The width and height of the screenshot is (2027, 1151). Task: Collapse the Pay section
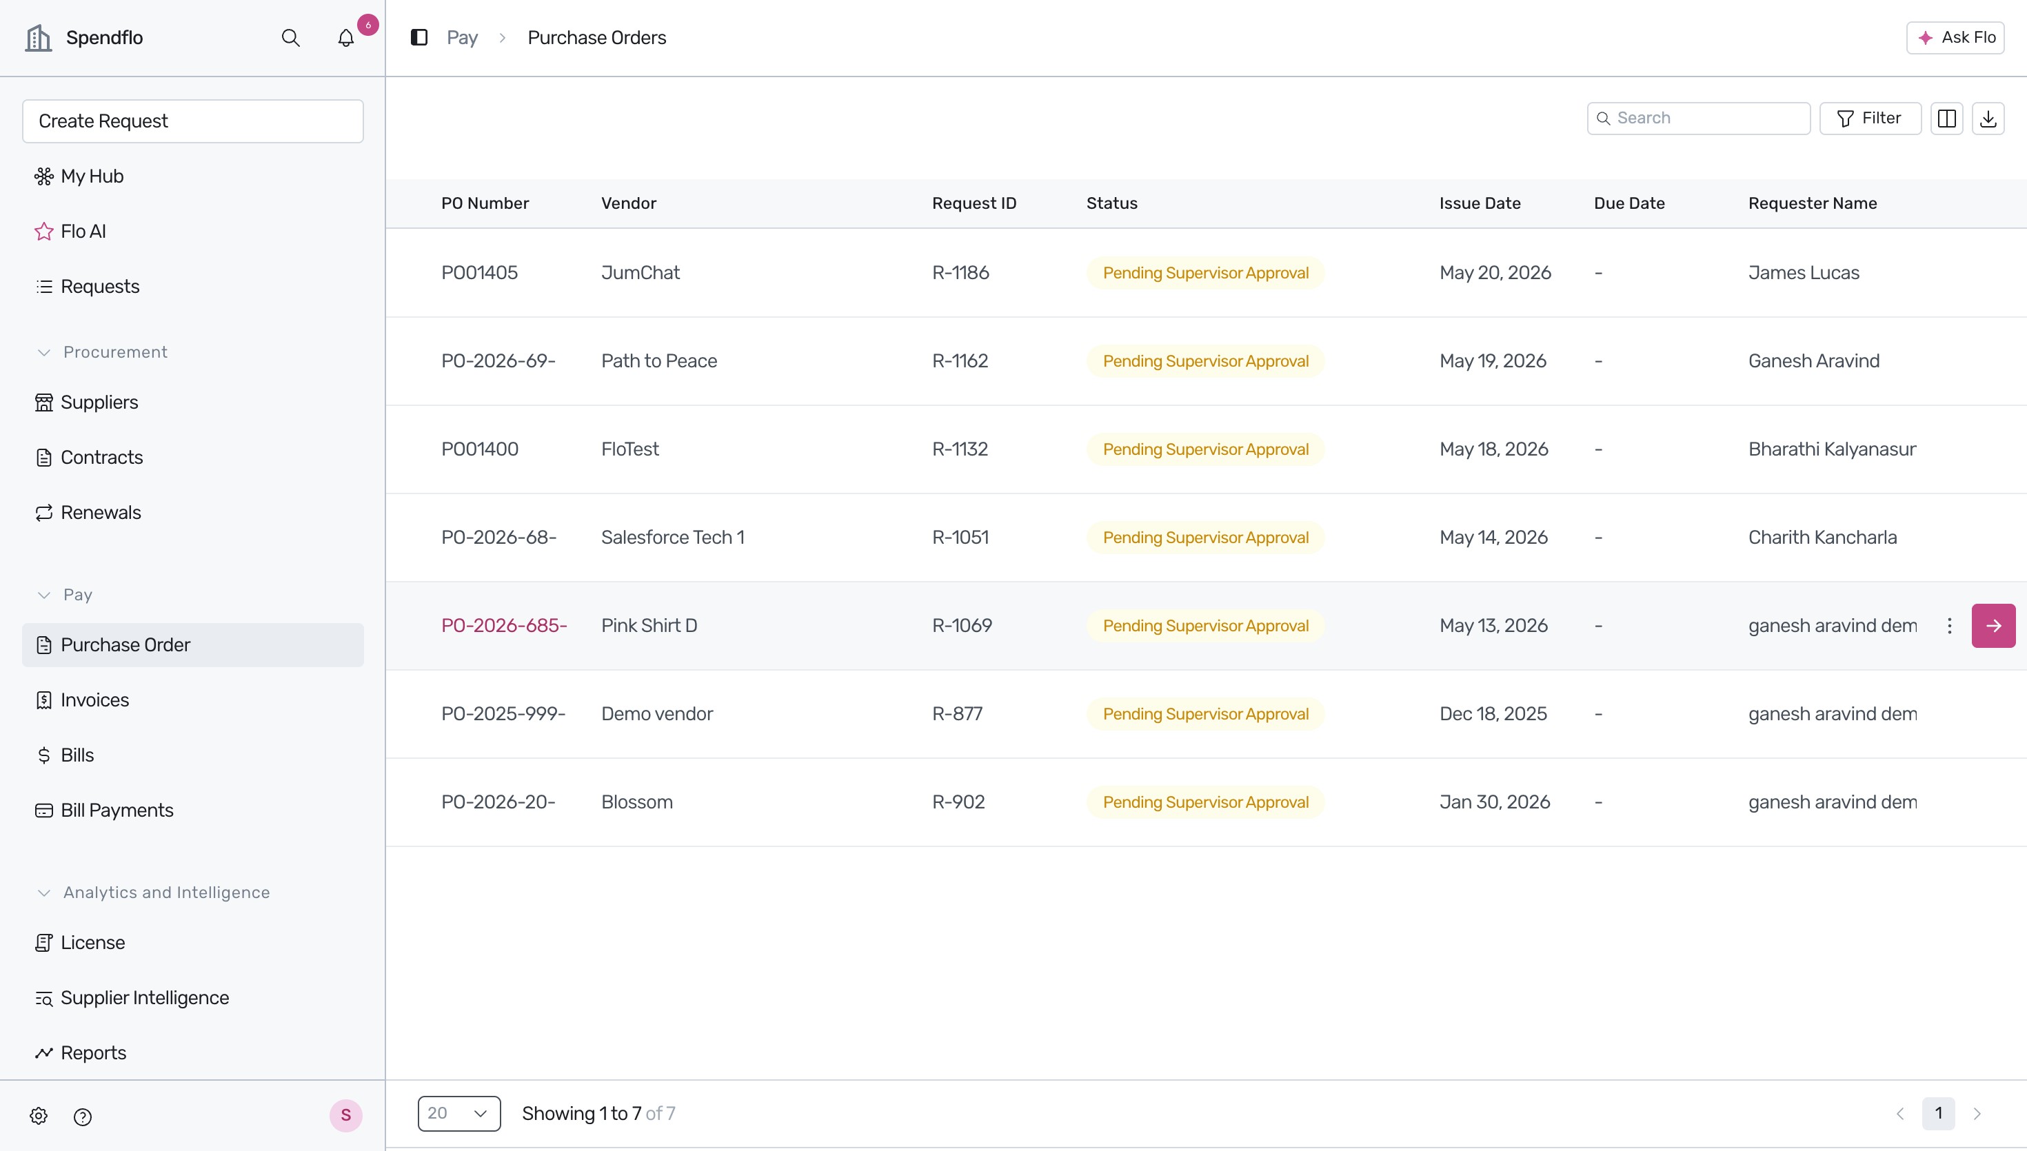[65, 595]
